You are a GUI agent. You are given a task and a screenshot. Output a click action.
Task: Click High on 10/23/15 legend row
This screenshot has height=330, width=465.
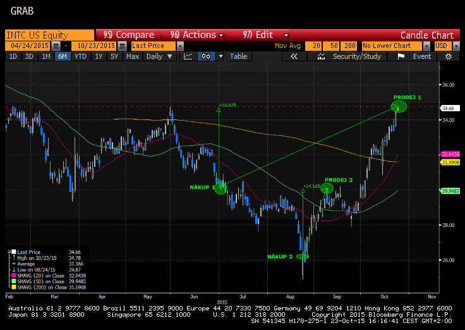tap(47, 258)
